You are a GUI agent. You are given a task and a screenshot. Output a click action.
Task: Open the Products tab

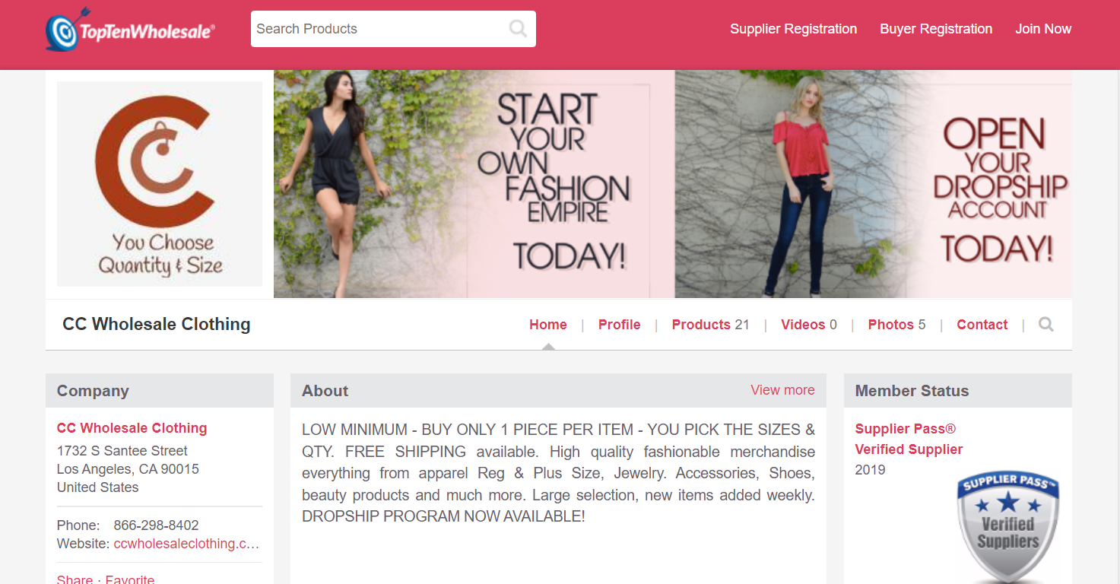710,325
